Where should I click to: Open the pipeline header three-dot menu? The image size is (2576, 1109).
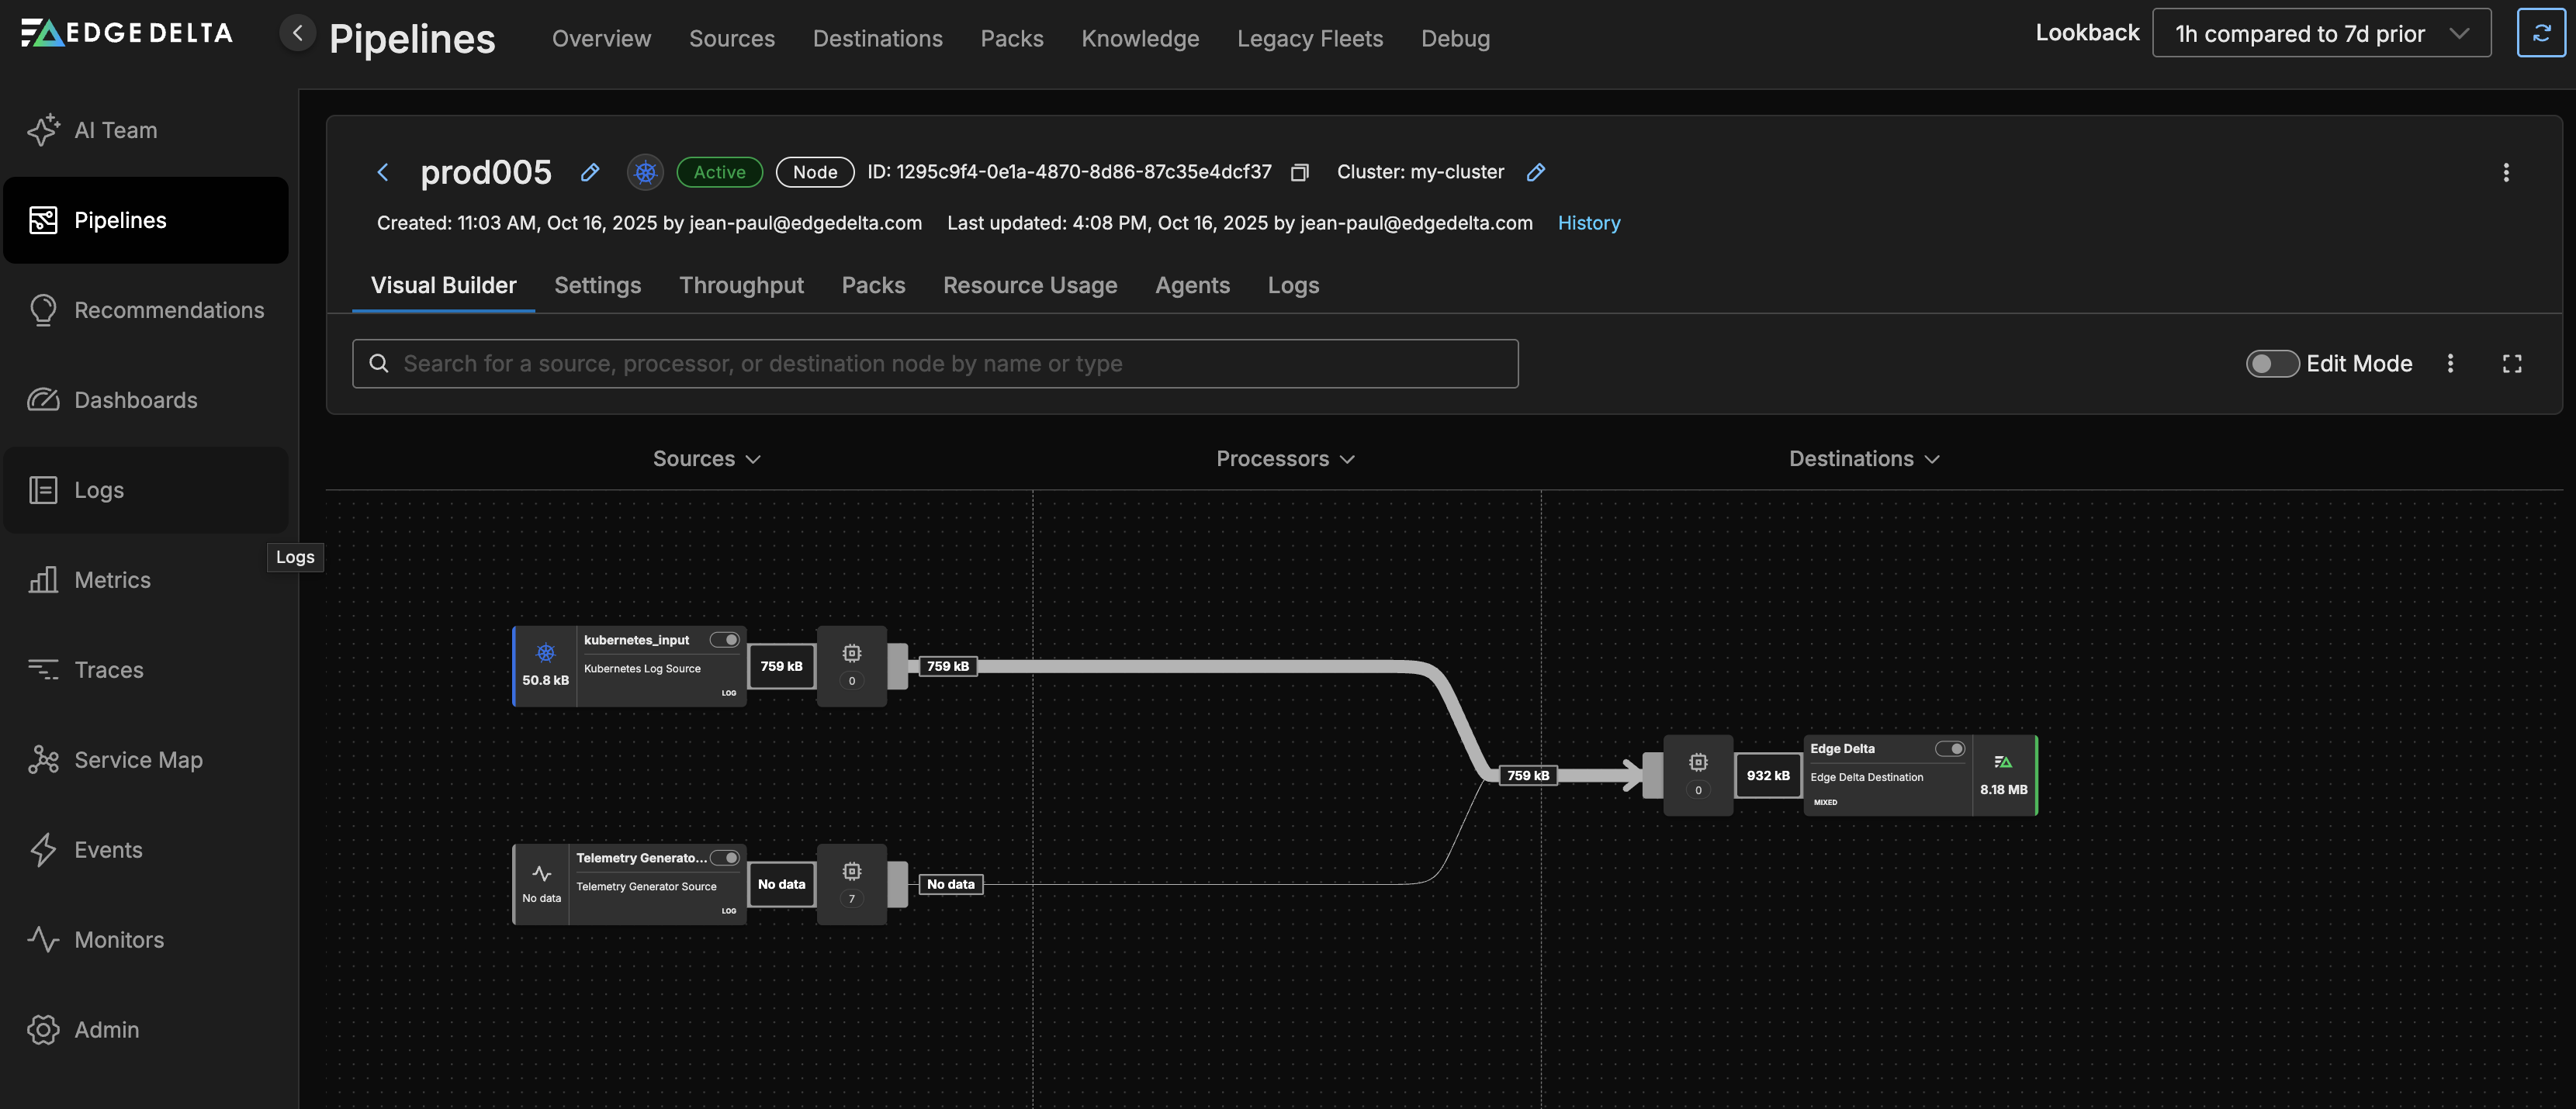click(x=2505, y=173)
